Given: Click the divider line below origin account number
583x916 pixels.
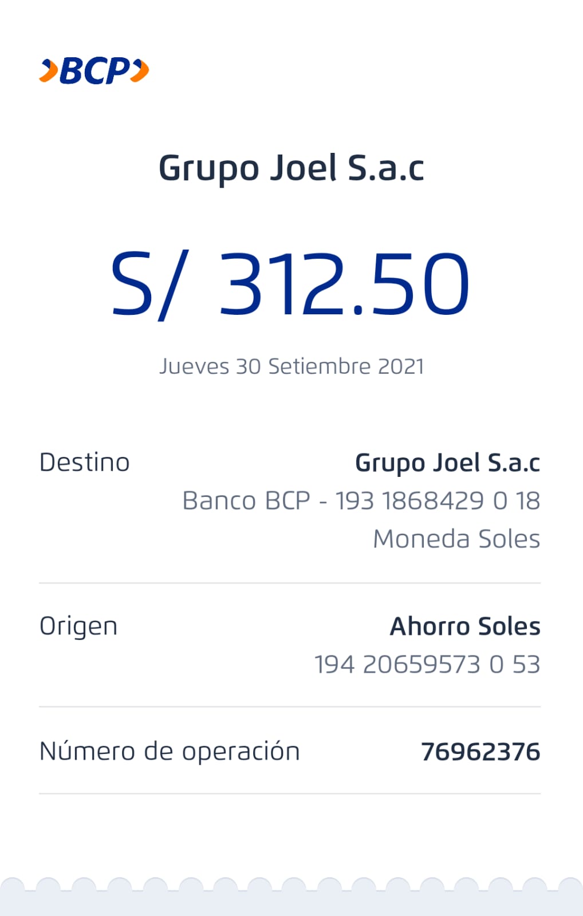Looking at the screenshot, I should pos(290,706).
